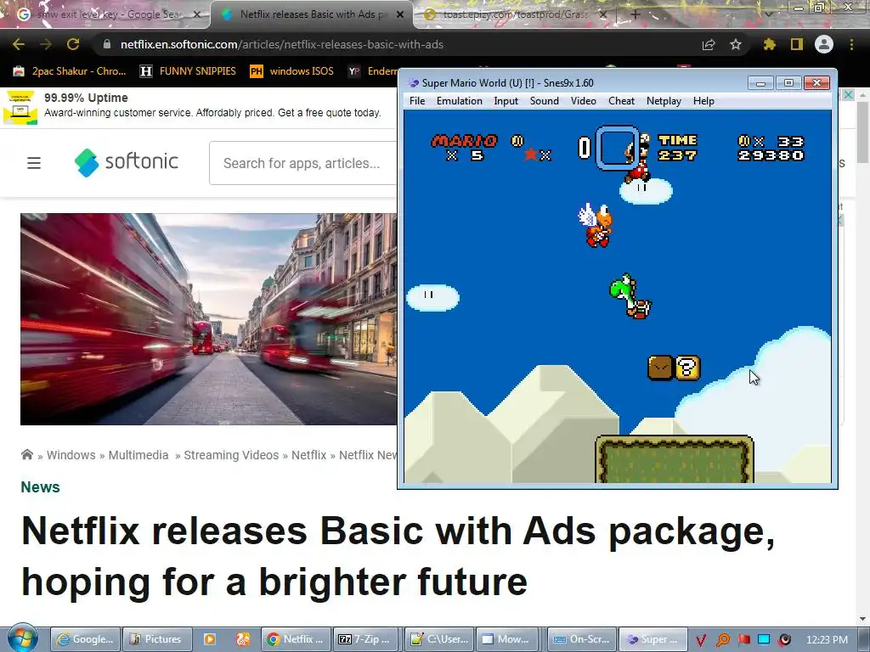This screenshot has width=870, height=652.
Task: Click the red V system tray icon
Action: point(701,640)
